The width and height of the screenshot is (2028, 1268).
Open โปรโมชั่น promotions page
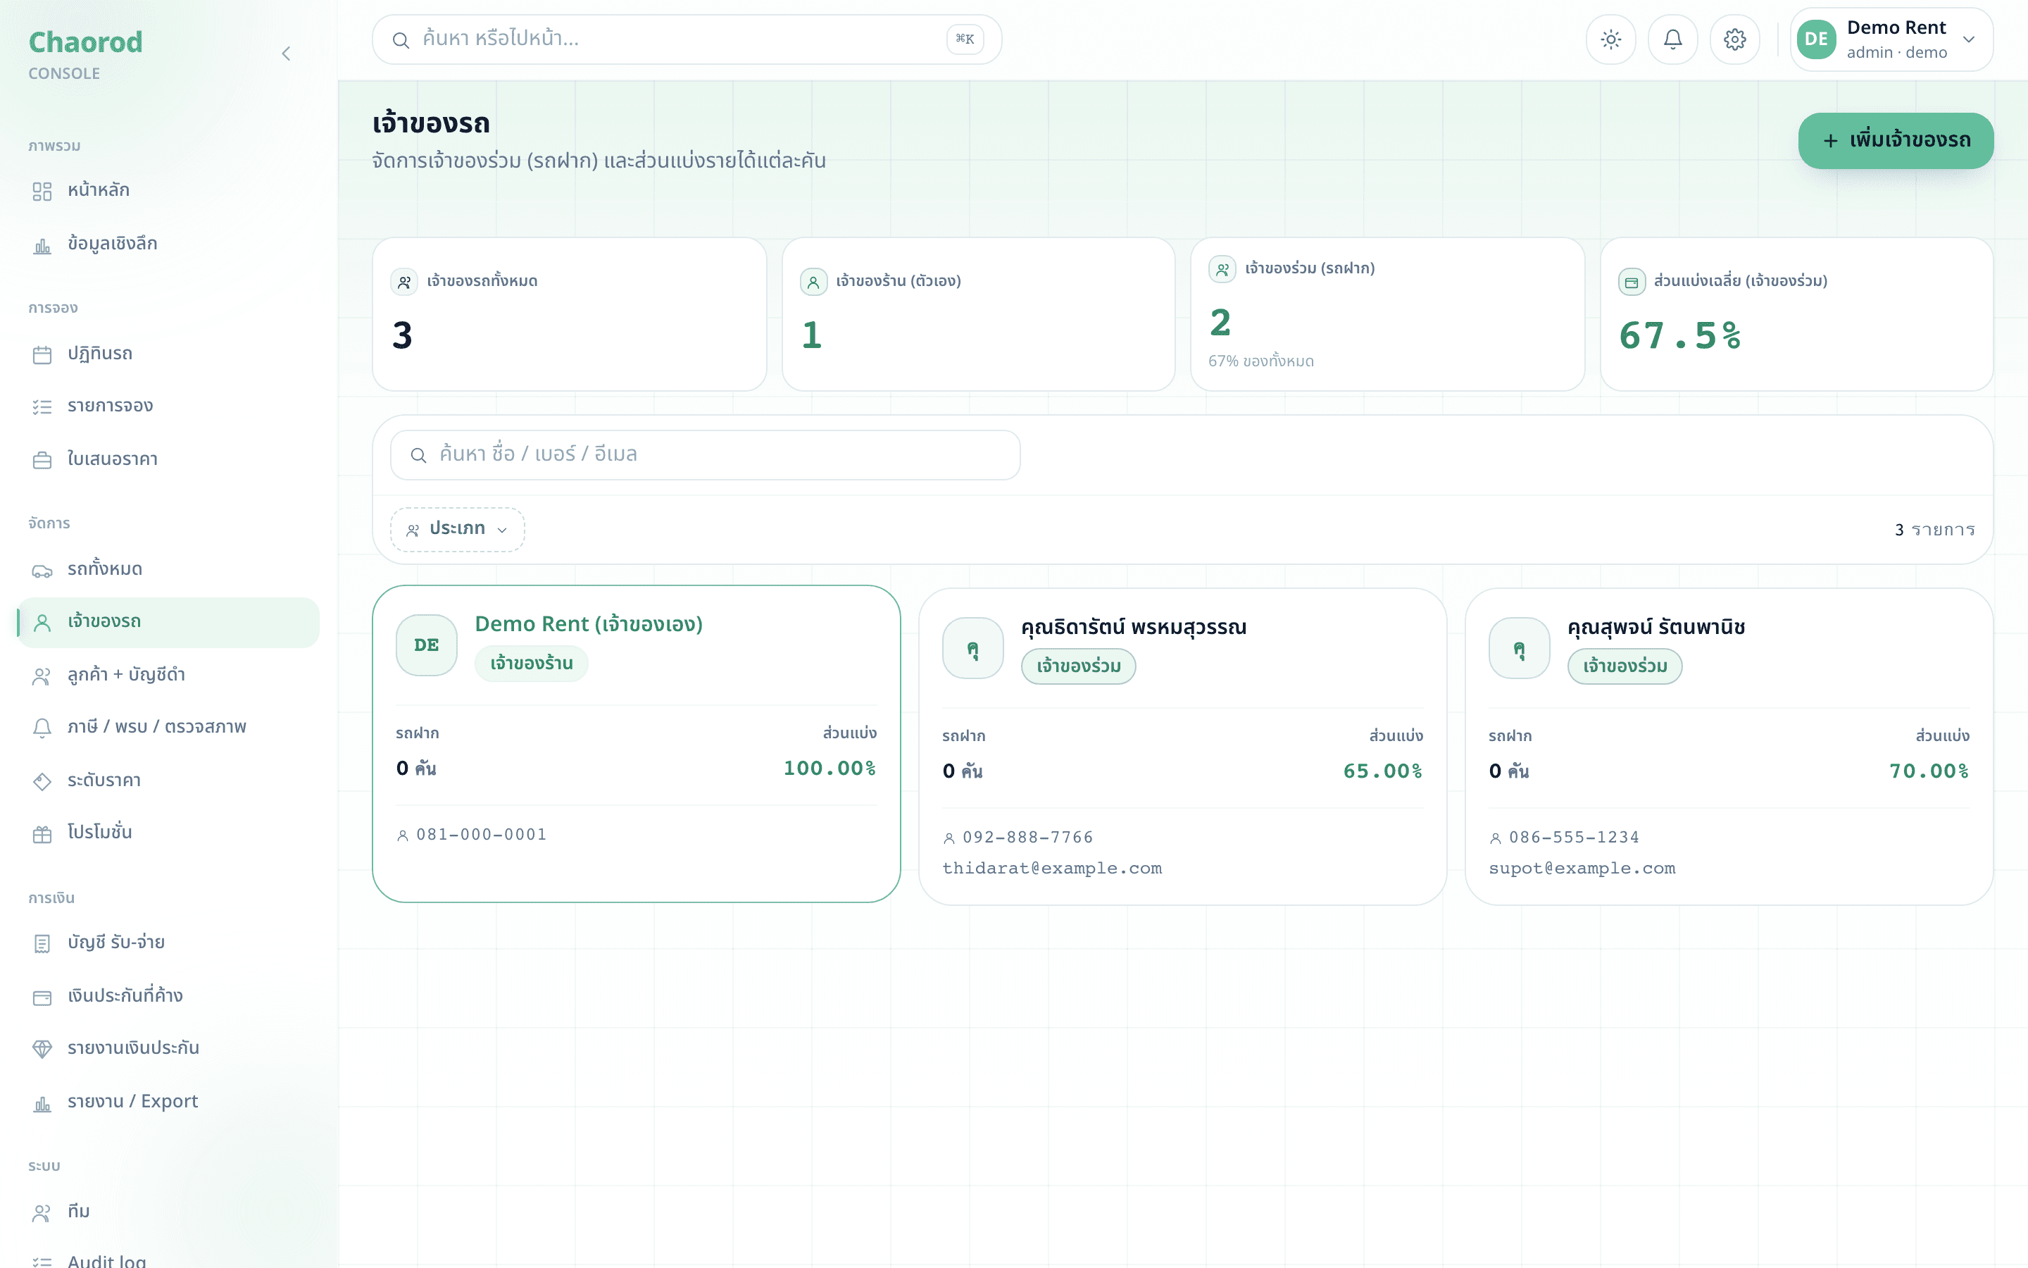coord(168,833)
